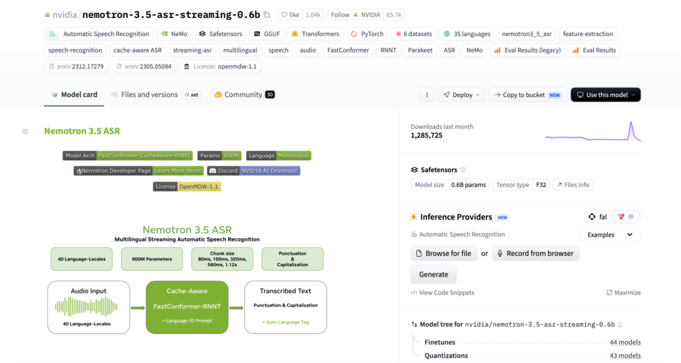Click the Safetensors library tag
Image resolution: width=681 pixels, height=363 pixels.
click(221, 34)
